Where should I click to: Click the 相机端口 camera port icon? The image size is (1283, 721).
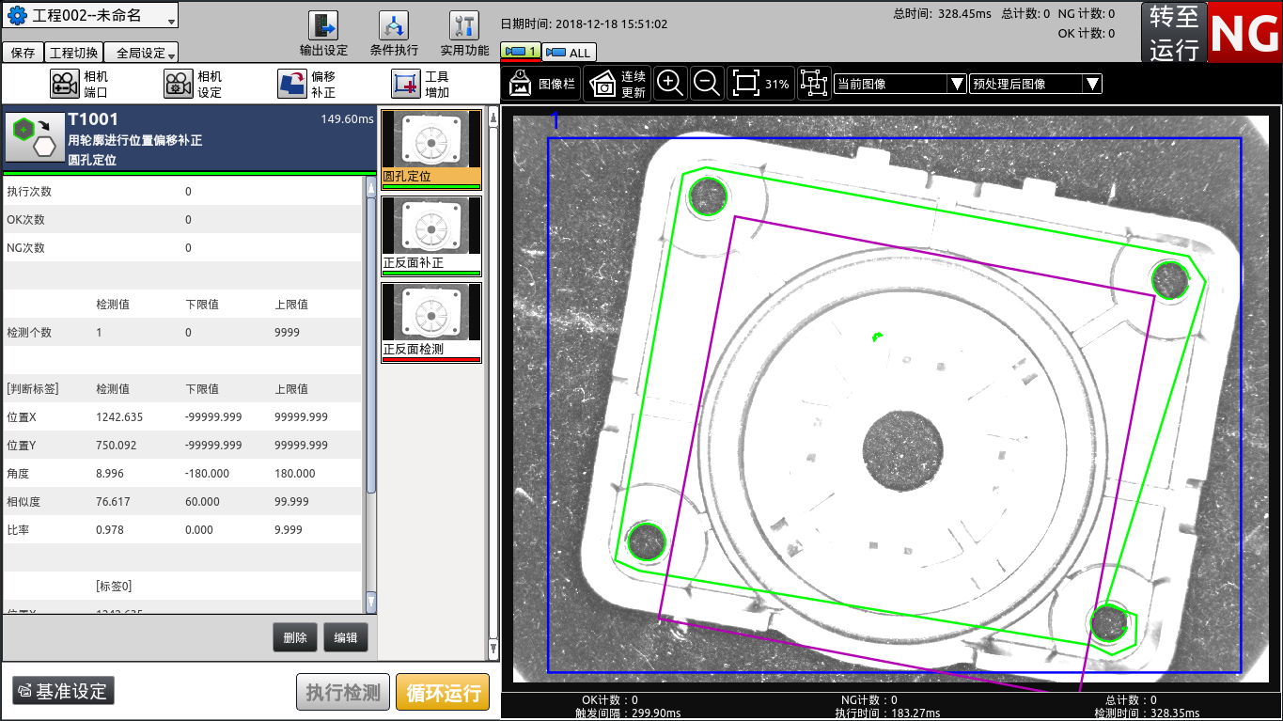click(65, 84)
